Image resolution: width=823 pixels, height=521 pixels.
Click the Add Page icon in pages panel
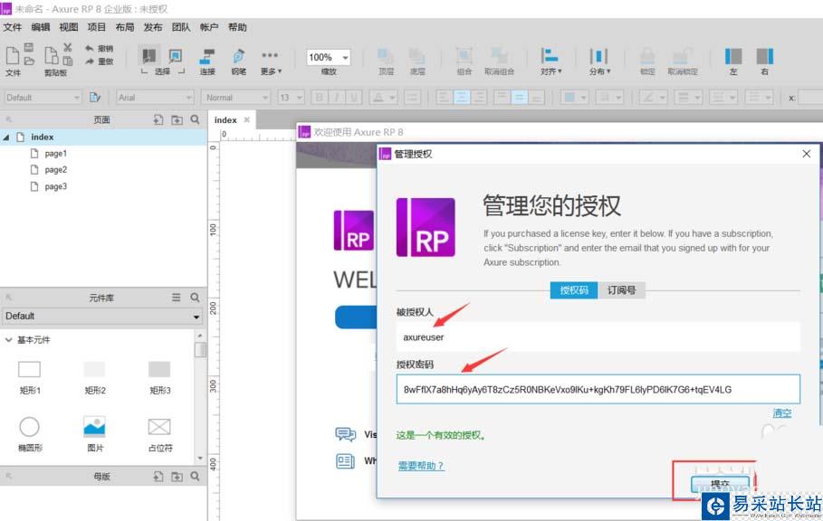click(158, 120)
